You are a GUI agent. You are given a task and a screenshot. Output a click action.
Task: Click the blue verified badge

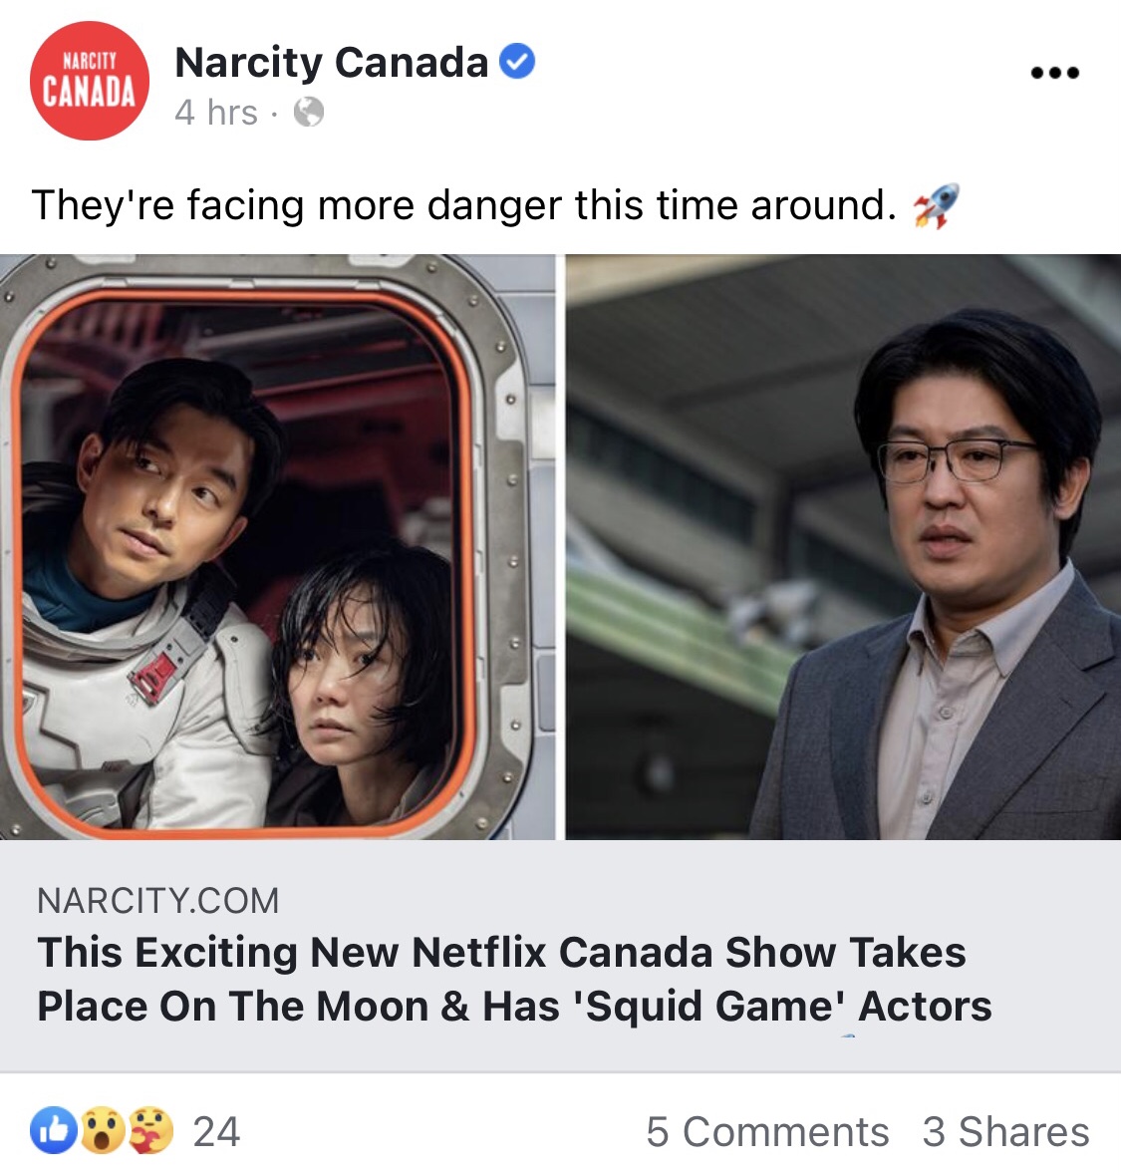[517, 62]
